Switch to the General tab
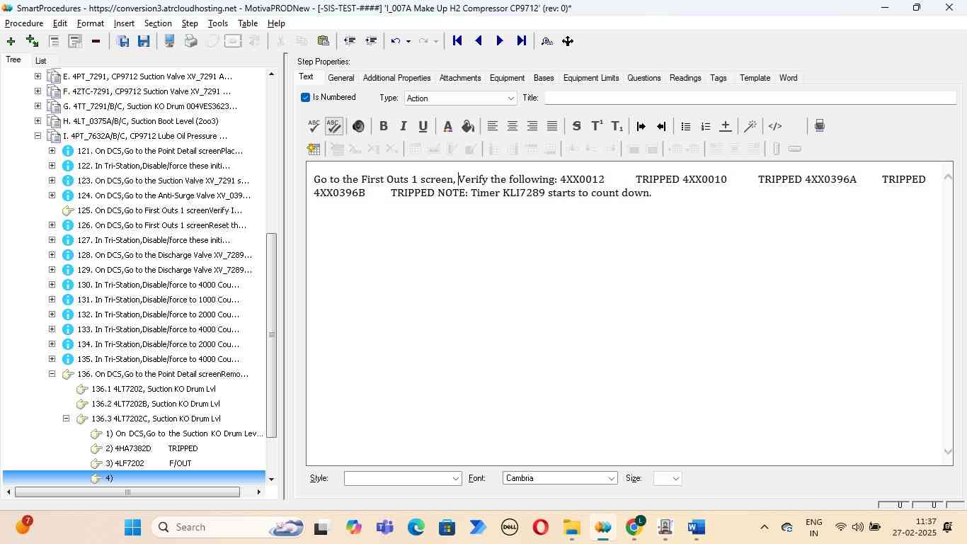Viewport: 967px width, 544px height. click(341, 78)
